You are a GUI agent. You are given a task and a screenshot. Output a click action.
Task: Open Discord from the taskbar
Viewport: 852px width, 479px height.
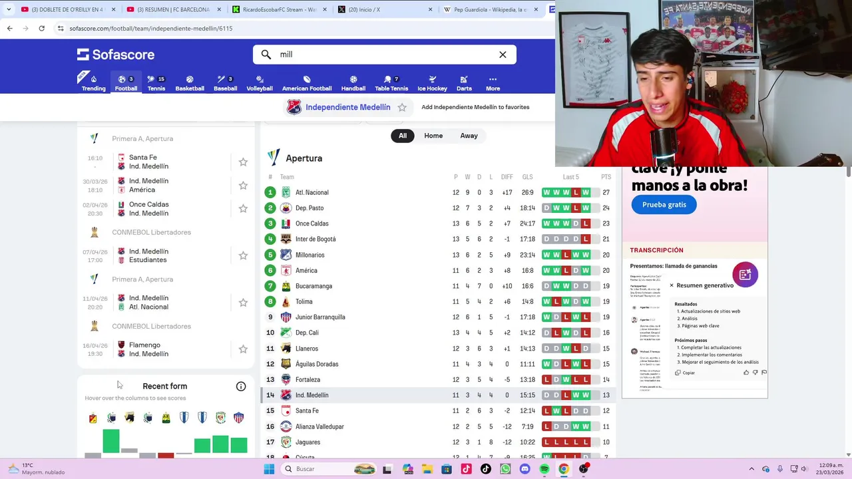[525, 469]
